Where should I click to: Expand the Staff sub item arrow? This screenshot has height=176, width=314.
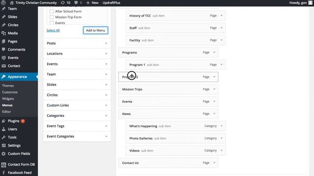click(x=221, y=28)
